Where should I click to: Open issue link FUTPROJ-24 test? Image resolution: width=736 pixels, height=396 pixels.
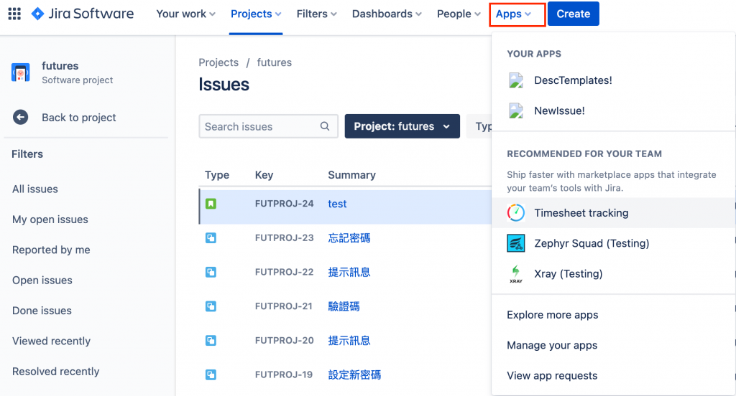click(x=337, y=204)
